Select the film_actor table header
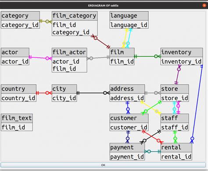The width and height of the screenshot is (208, 171). (x=69, y=53)
